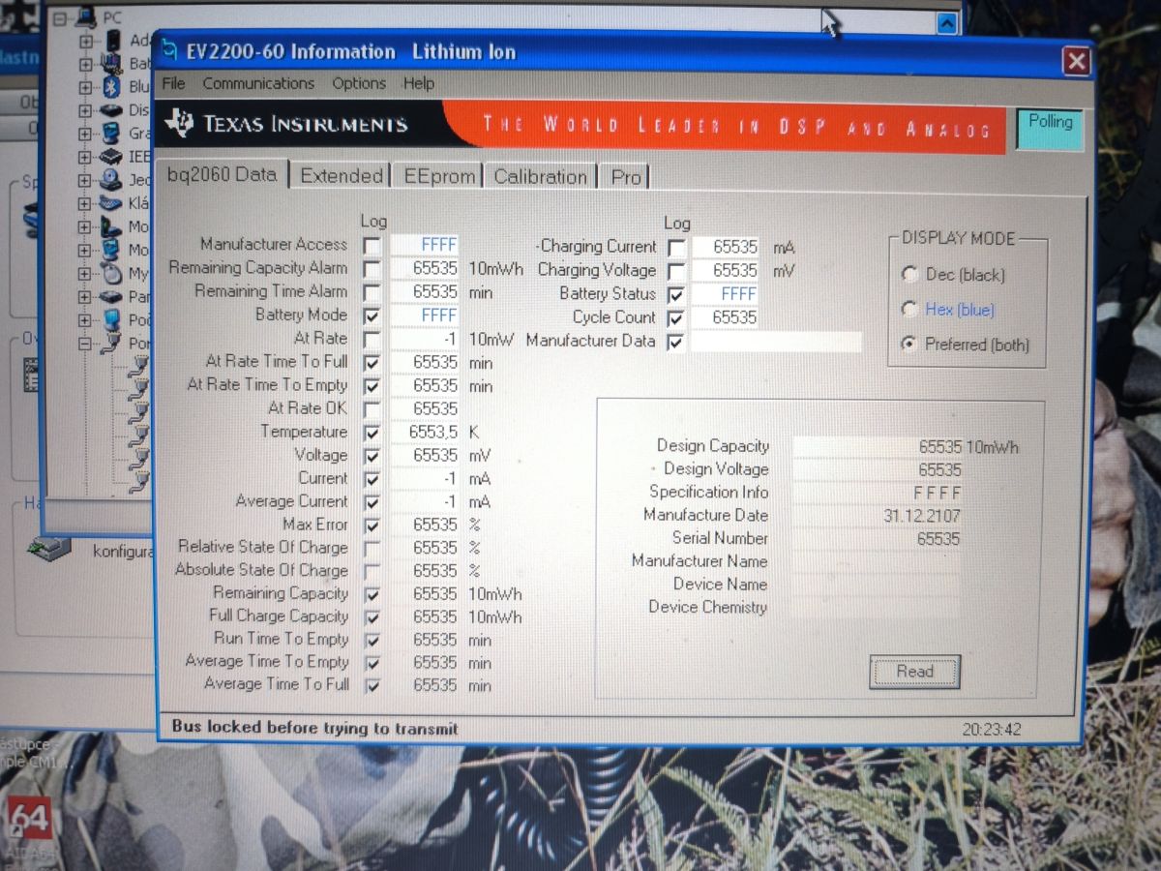Click the Temperature value field 6553.5
1161x871 pixels.
click(424, 433)
